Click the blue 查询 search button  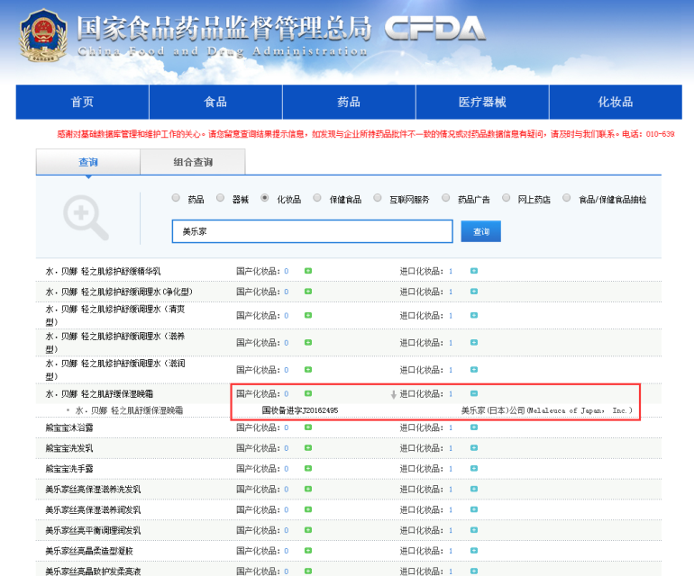480,231
